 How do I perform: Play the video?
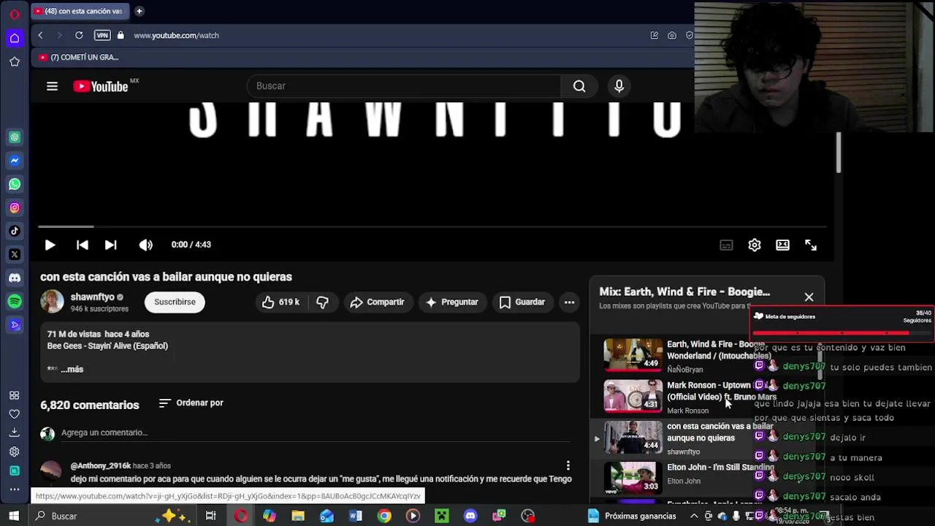pos(50,245)
